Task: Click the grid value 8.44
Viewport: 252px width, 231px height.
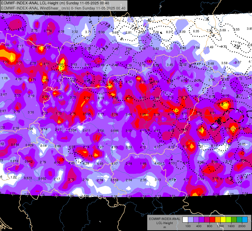Action: (156, 82)
